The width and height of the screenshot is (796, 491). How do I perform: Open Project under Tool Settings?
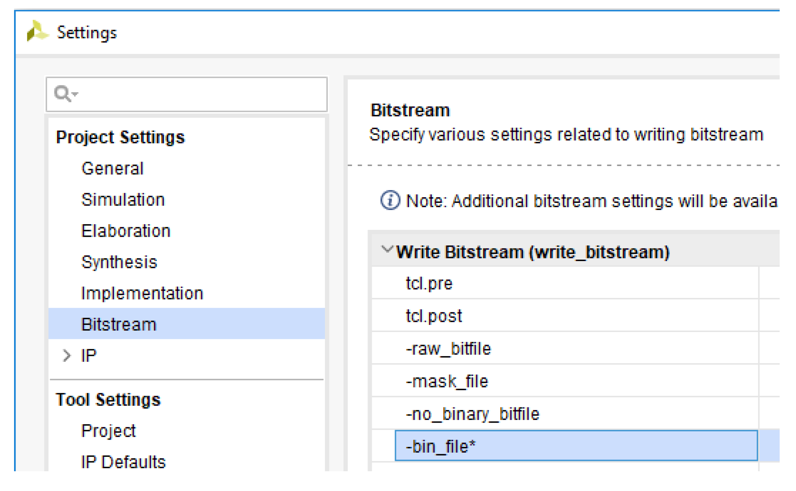coord(108,431)
